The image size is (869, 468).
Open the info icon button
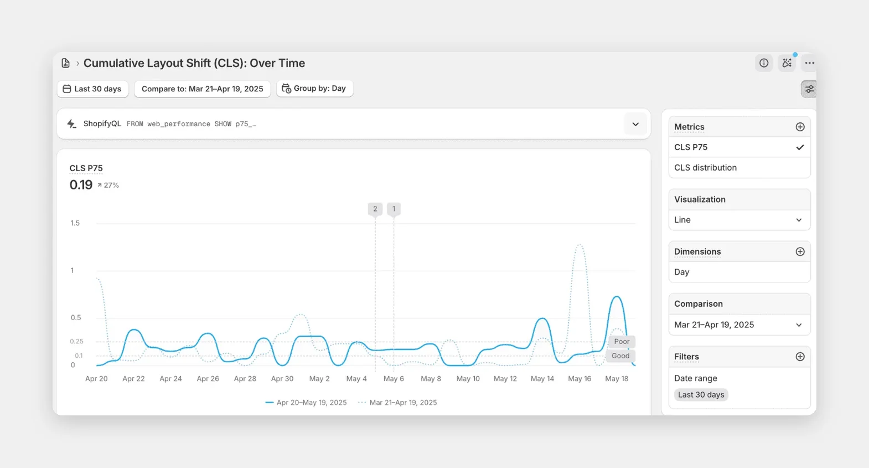tap(764, 63)
